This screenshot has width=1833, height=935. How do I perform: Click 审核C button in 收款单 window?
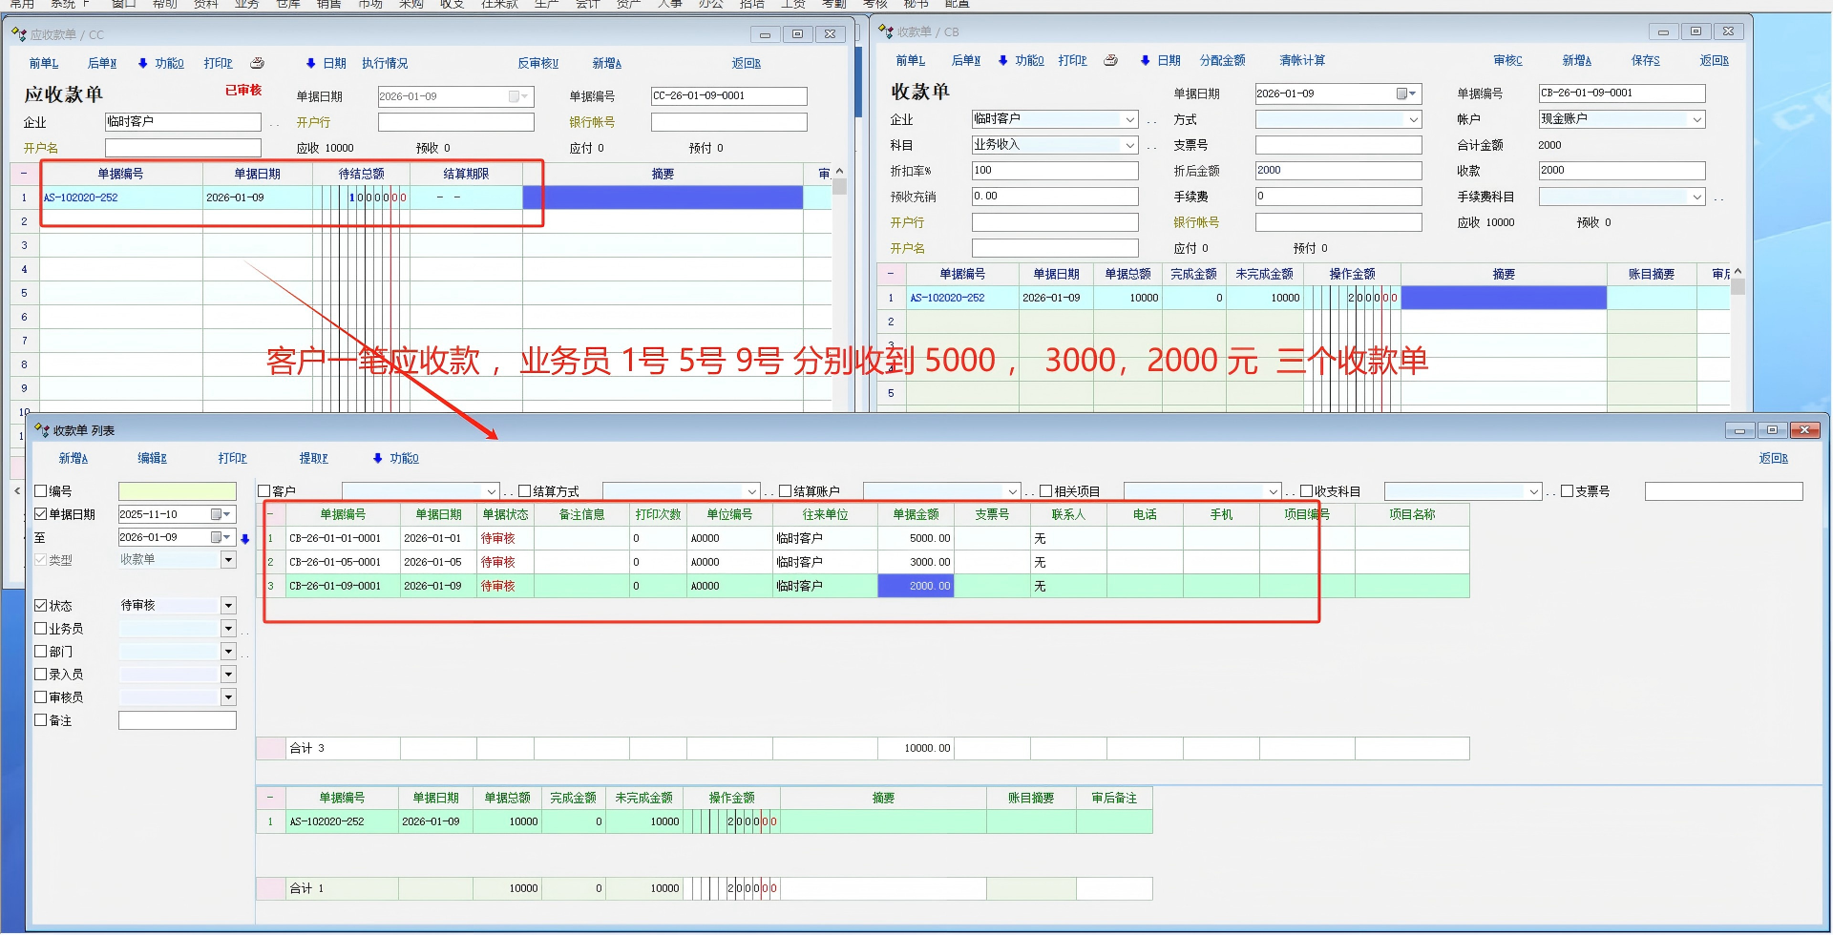coord(1507,60)
